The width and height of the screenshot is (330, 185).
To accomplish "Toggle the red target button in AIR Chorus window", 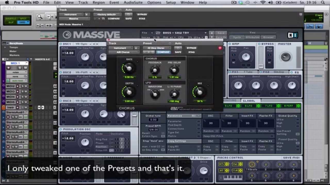I will (220, 48).
